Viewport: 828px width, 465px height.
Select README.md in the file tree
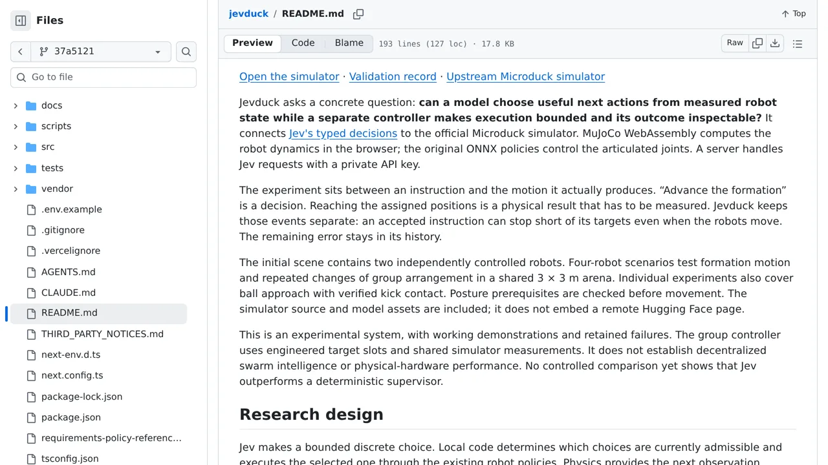click(98, 314)
